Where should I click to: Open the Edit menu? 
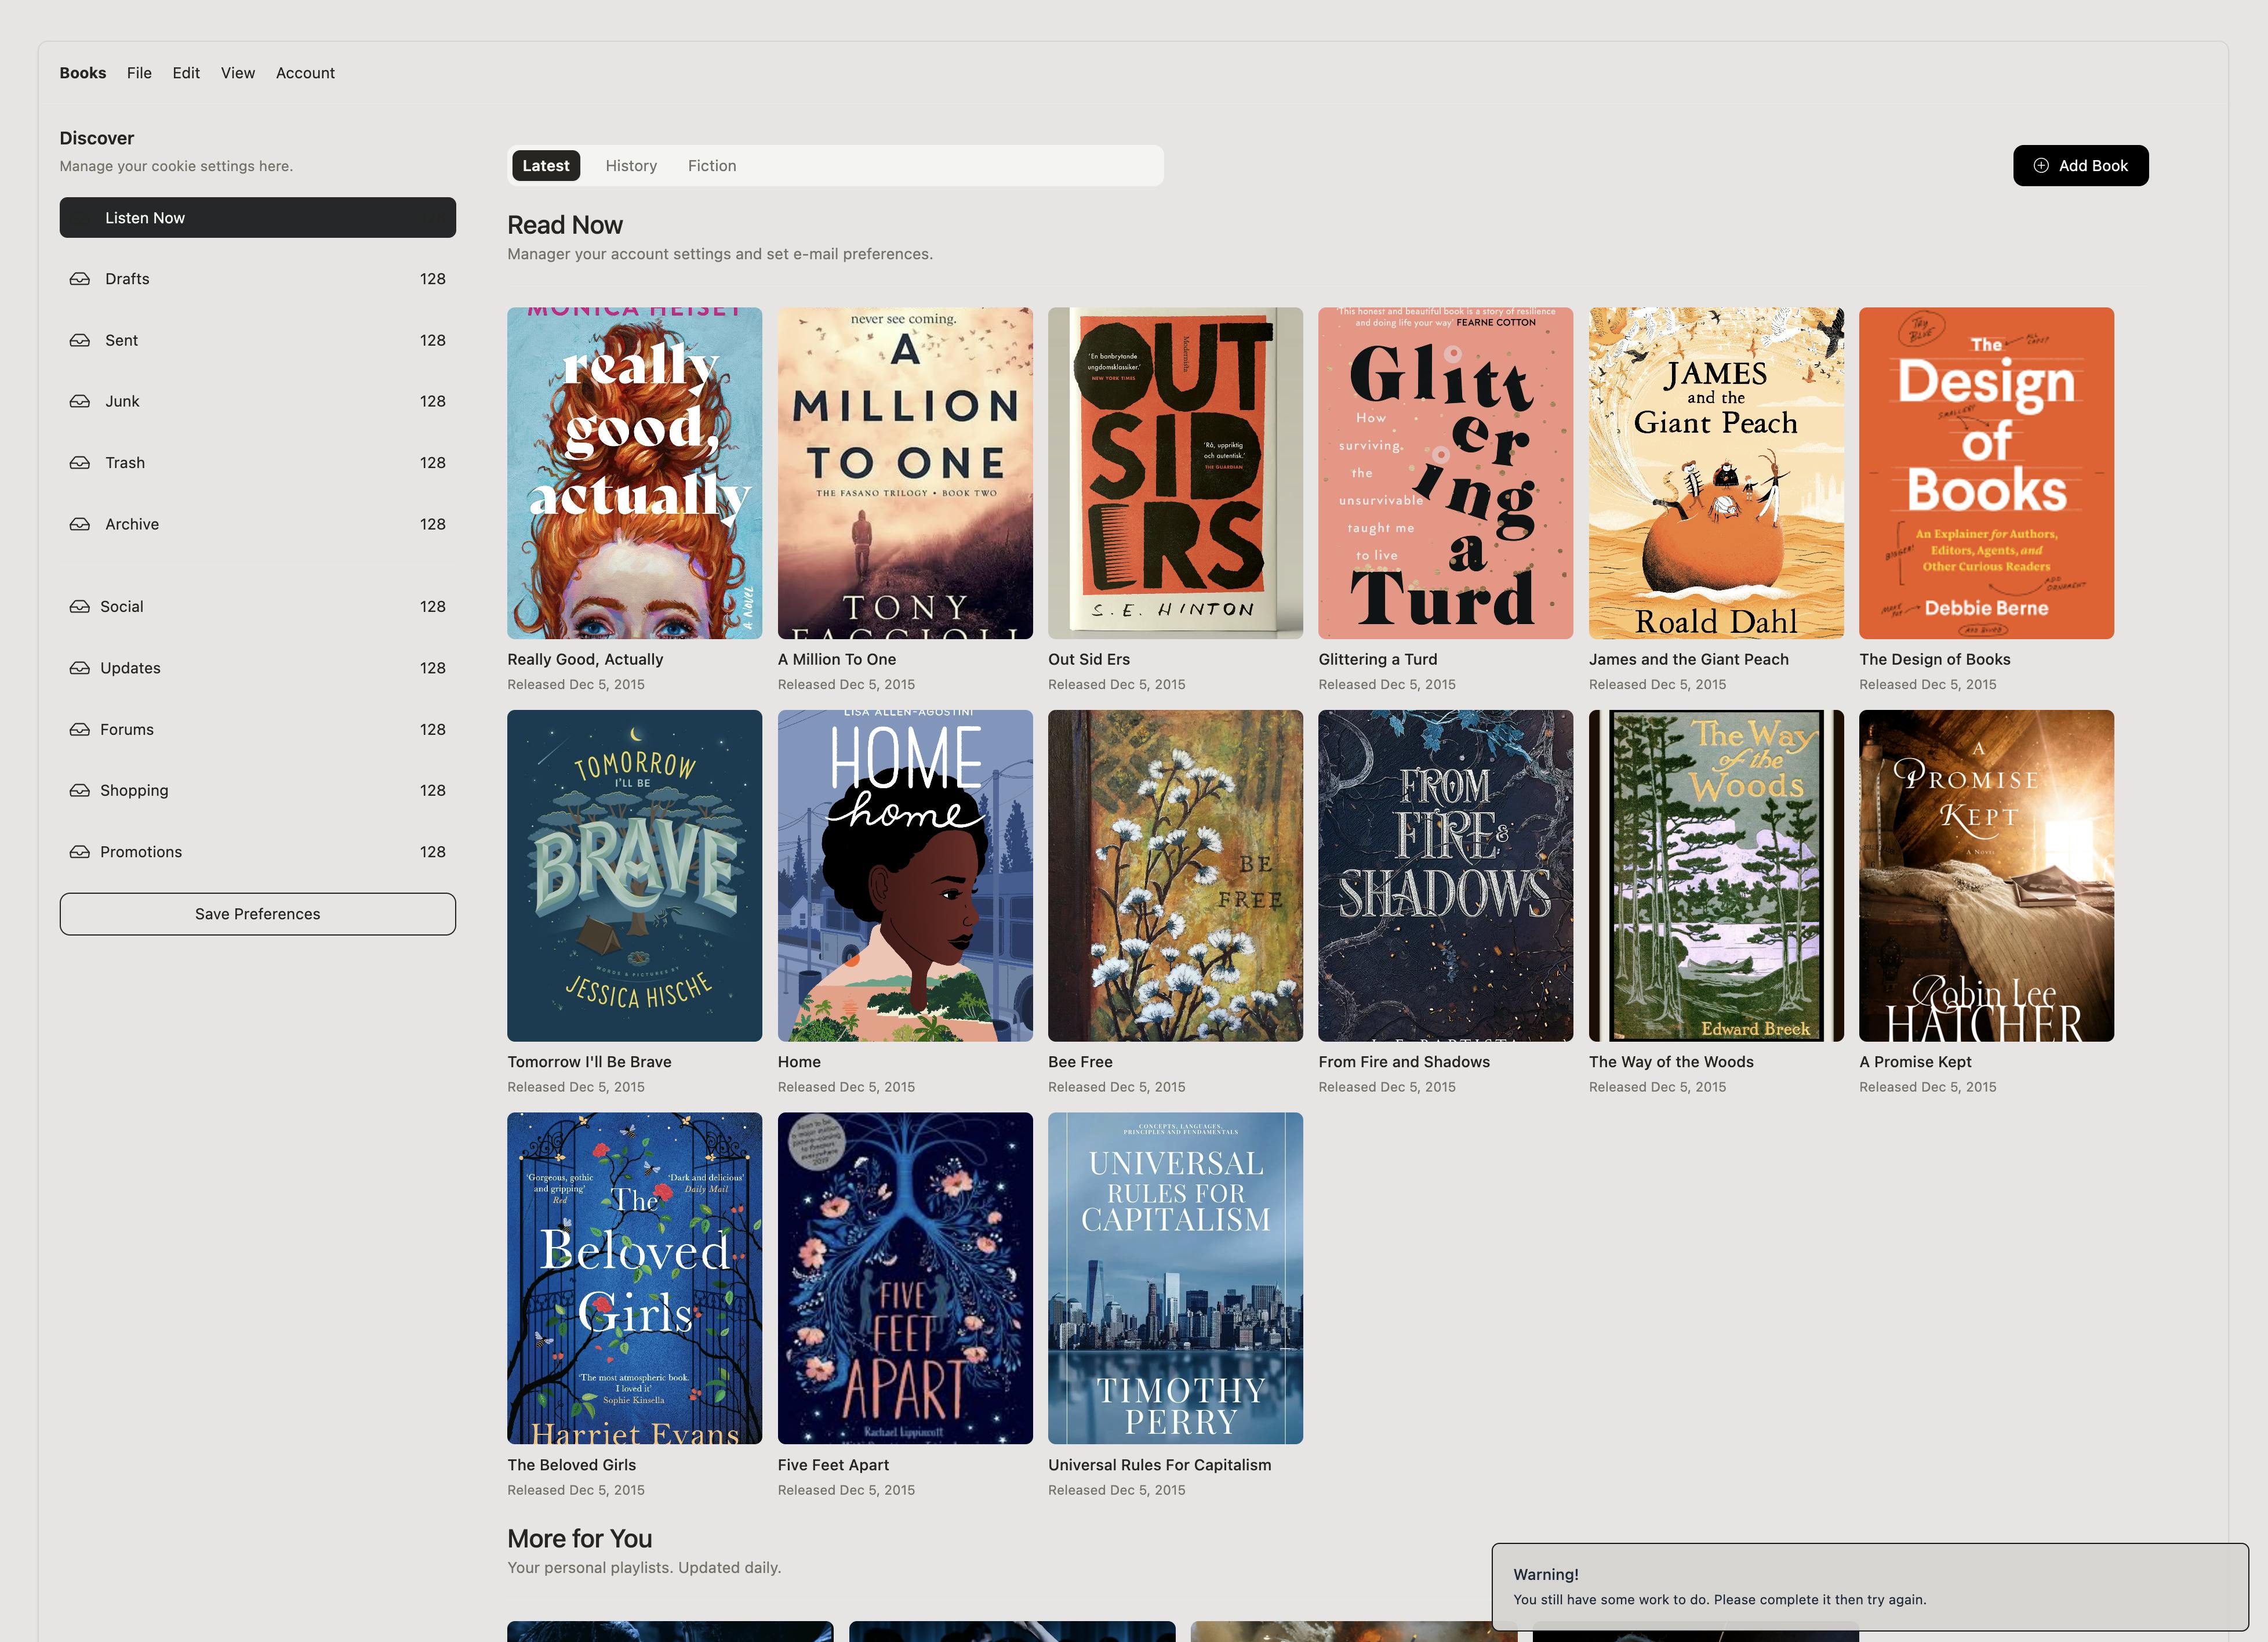pyautogui.click(x=186, y=73)
